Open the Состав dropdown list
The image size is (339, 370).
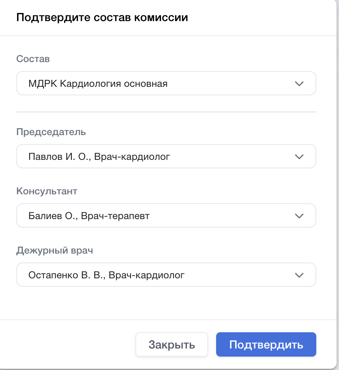[x=166, y=84]
